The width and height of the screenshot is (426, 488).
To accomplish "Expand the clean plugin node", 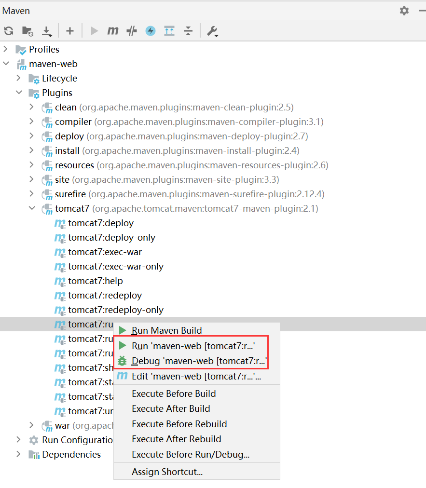I will pyautogui.click(x=31, y=107).
